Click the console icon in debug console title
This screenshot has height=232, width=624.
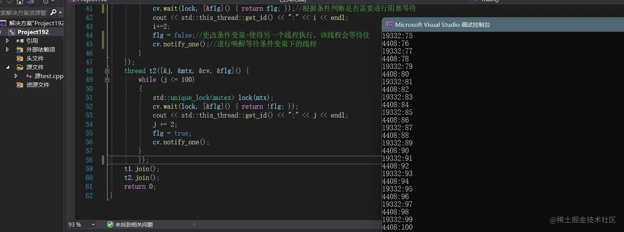tap(389, 25)
